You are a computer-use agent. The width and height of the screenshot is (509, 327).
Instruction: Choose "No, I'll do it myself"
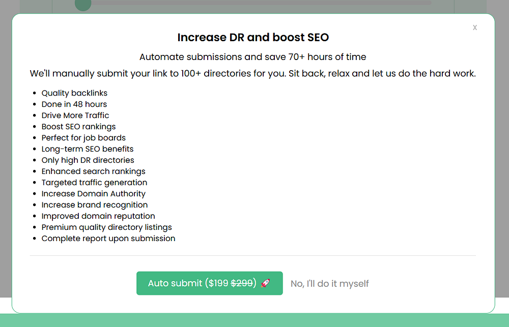tap(329, 284)
